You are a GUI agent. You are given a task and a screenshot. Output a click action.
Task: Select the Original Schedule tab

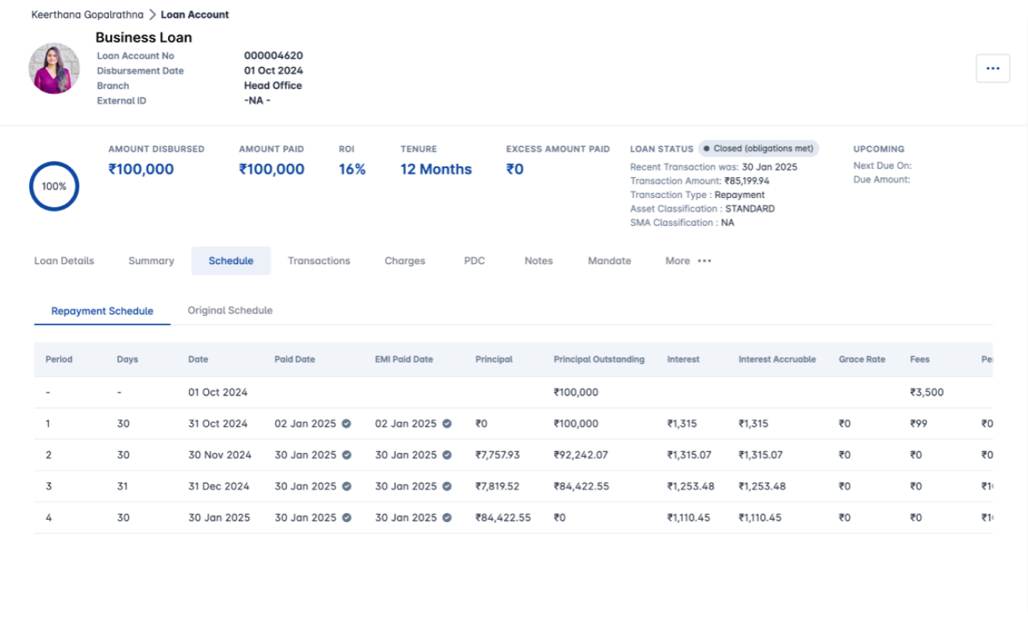230,310
